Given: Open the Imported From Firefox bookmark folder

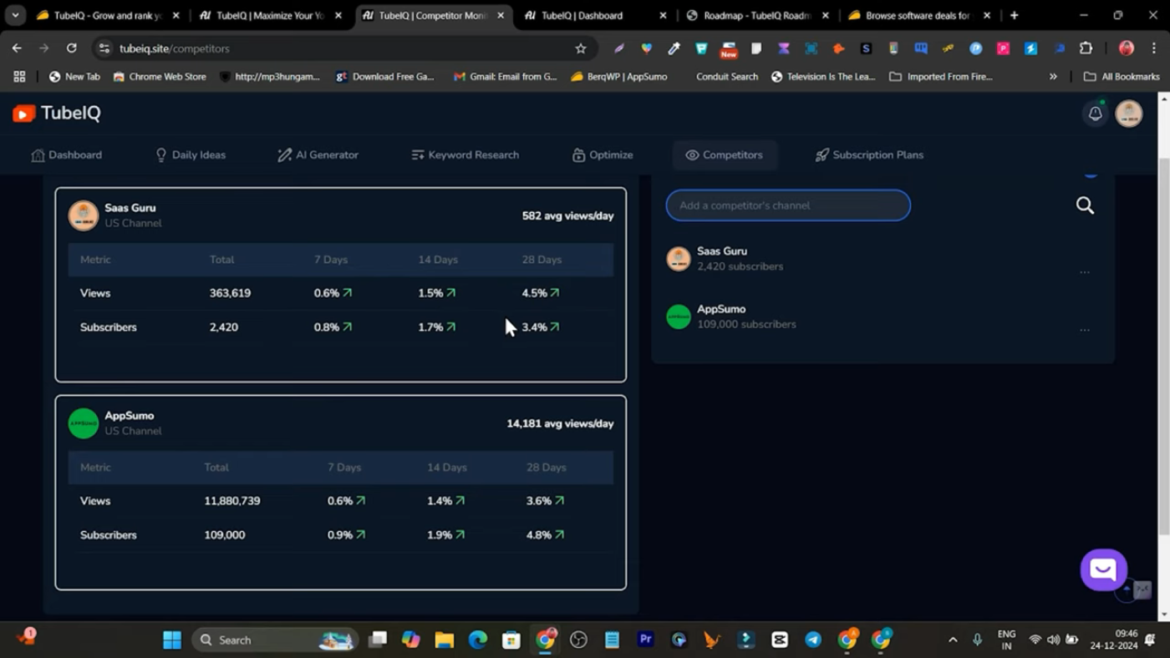Looking at the screenshot, I should pyautogui.click(x=940, y=76).
